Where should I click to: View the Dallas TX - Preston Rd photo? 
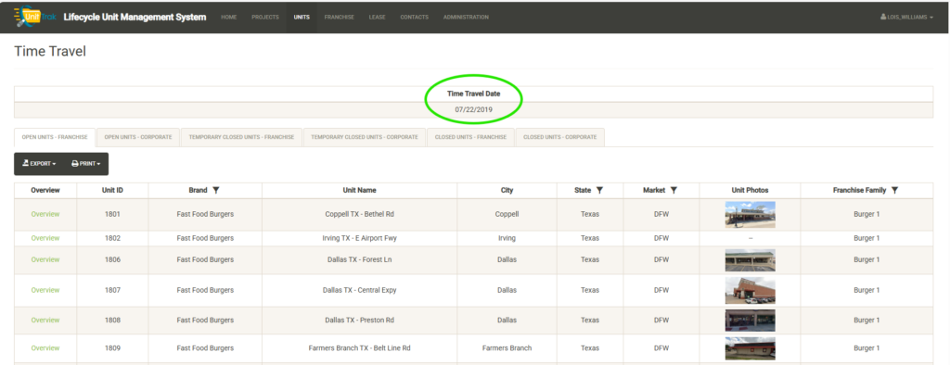tap(750, 321)
